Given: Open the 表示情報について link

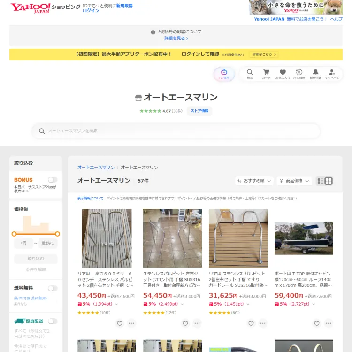Looking at the screenshot, I should pos(90,199).
